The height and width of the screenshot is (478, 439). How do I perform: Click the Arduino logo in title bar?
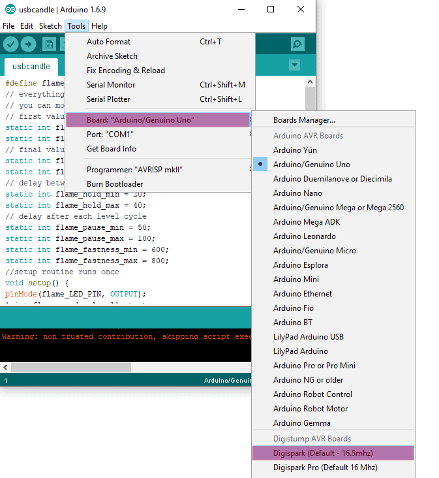pos(10,9)
